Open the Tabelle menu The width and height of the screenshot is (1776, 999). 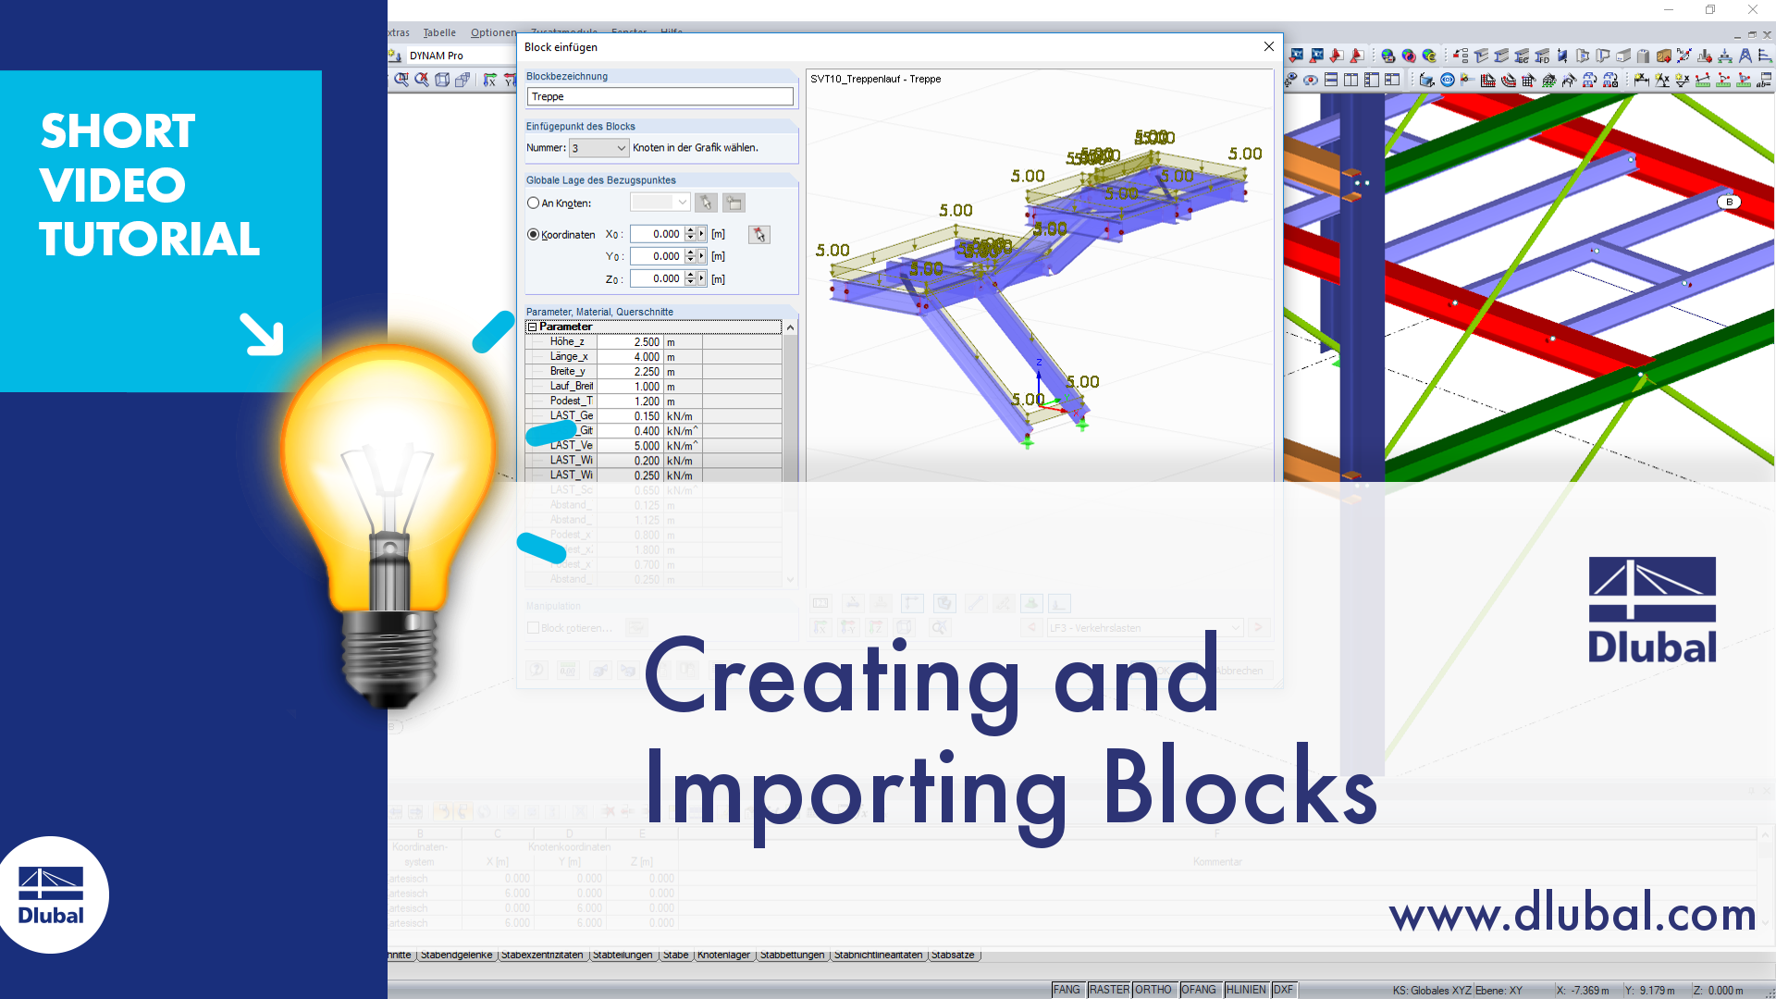(439, 32)
